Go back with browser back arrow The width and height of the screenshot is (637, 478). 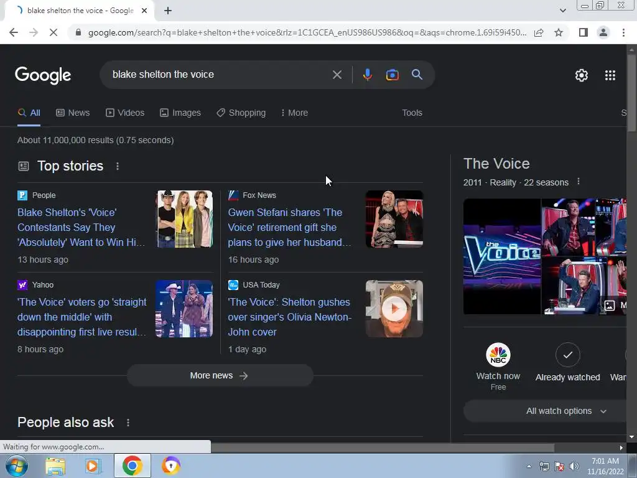pyautogui.click(x=14, y=32)
